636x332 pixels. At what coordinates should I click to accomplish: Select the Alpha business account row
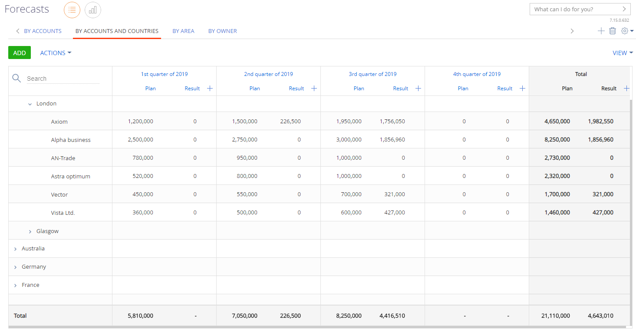pyautogui.click(x=319, y=139)
